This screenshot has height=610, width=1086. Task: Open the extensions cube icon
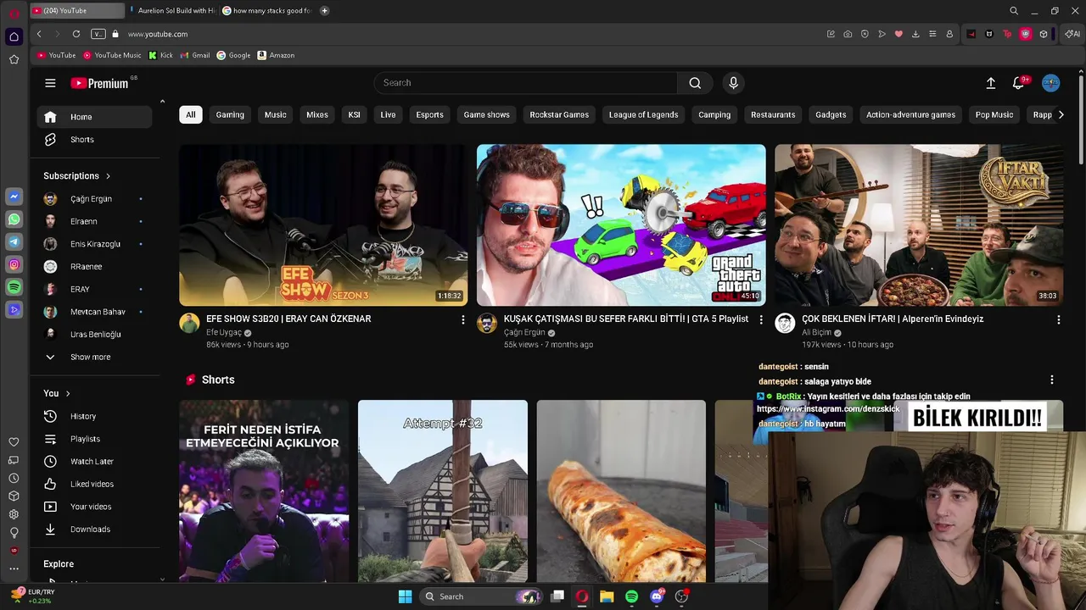click(1043, 34)
